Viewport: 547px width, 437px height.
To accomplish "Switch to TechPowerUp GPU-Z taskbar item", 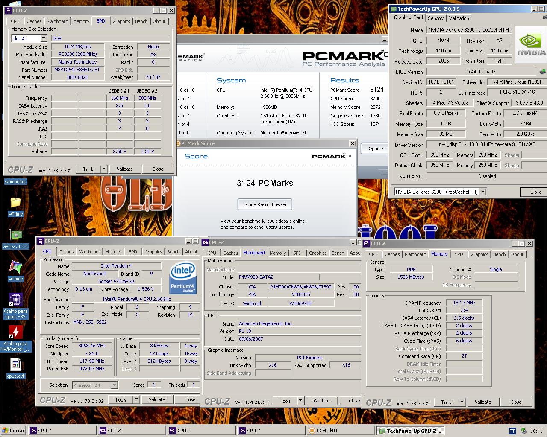I will (x=411, y=431).
